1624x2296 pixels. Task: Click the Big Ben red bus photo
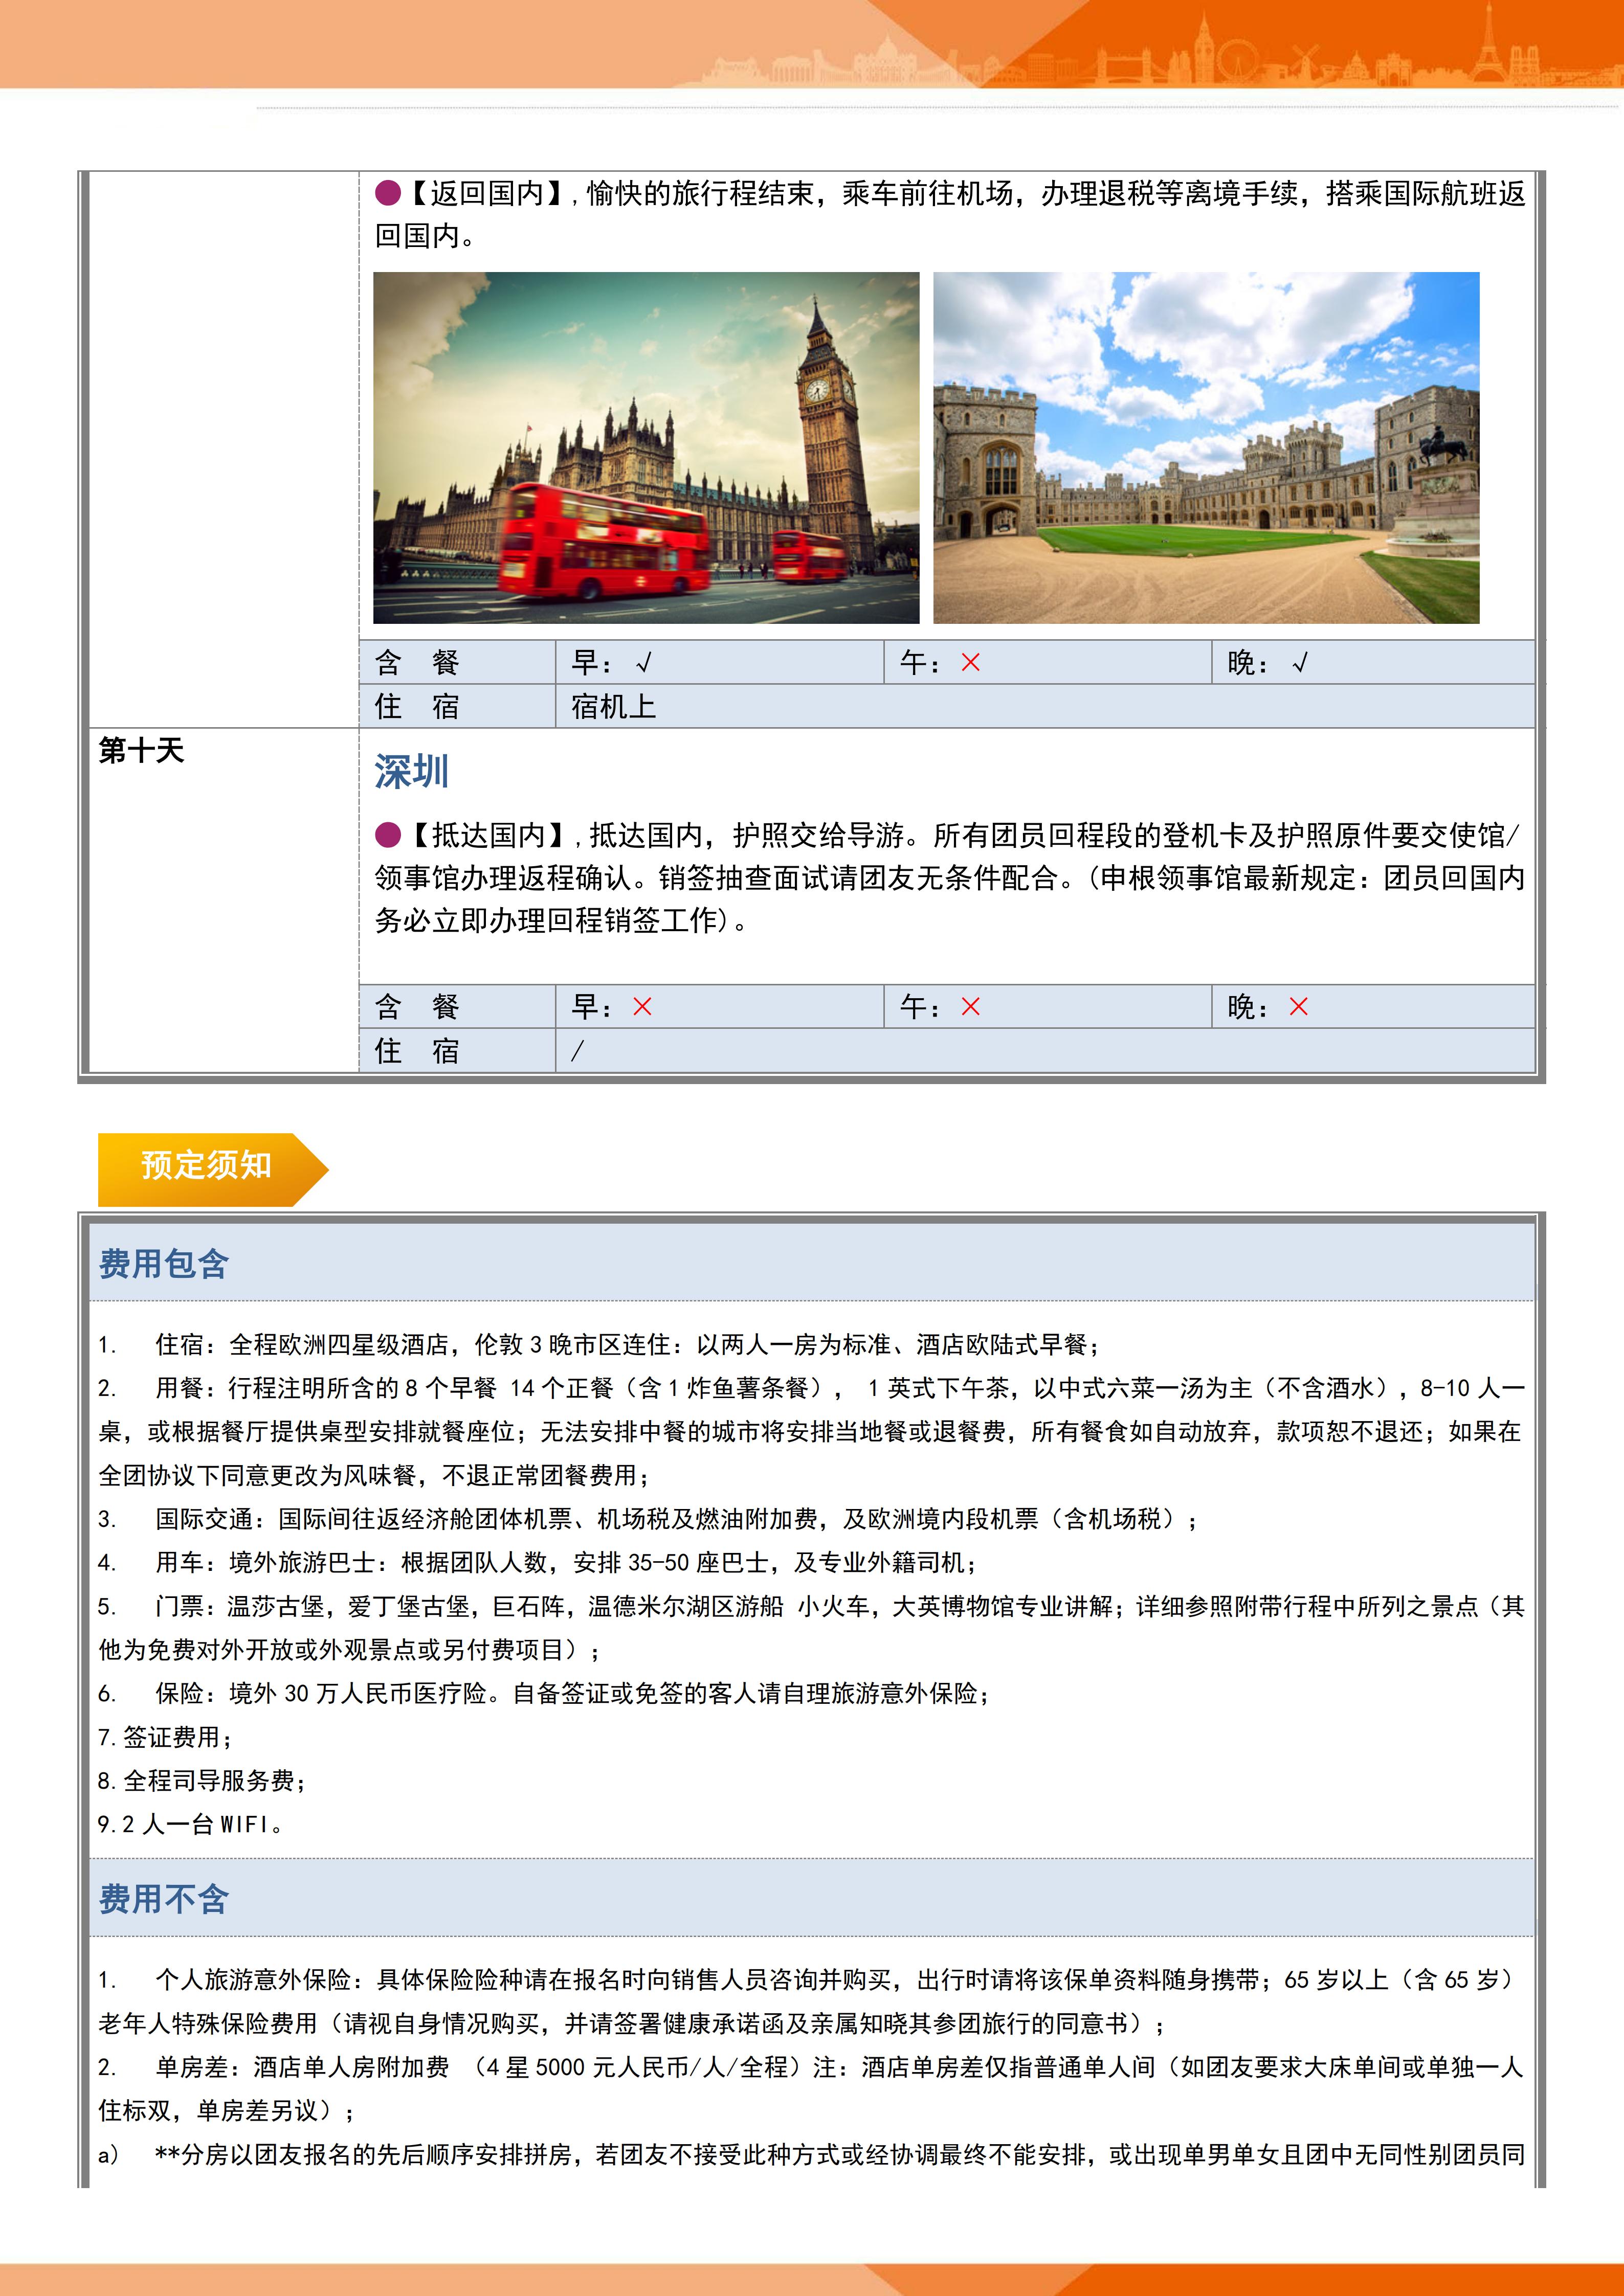(646, 448)
